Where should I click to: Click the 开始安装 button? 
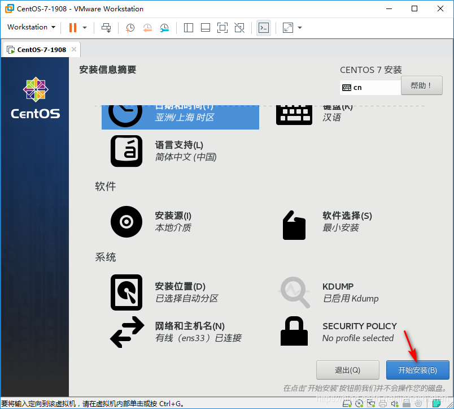click(x=418, y=370)
